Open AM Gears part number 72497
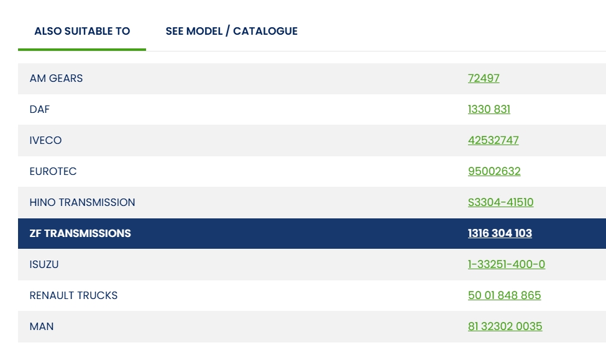This screenshot has height=353, width=606. (x=484, y=78)
